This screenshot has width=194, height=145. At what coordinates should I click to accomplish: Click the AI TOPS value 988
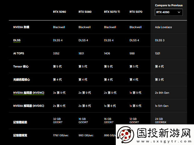[x=132, y=53]
